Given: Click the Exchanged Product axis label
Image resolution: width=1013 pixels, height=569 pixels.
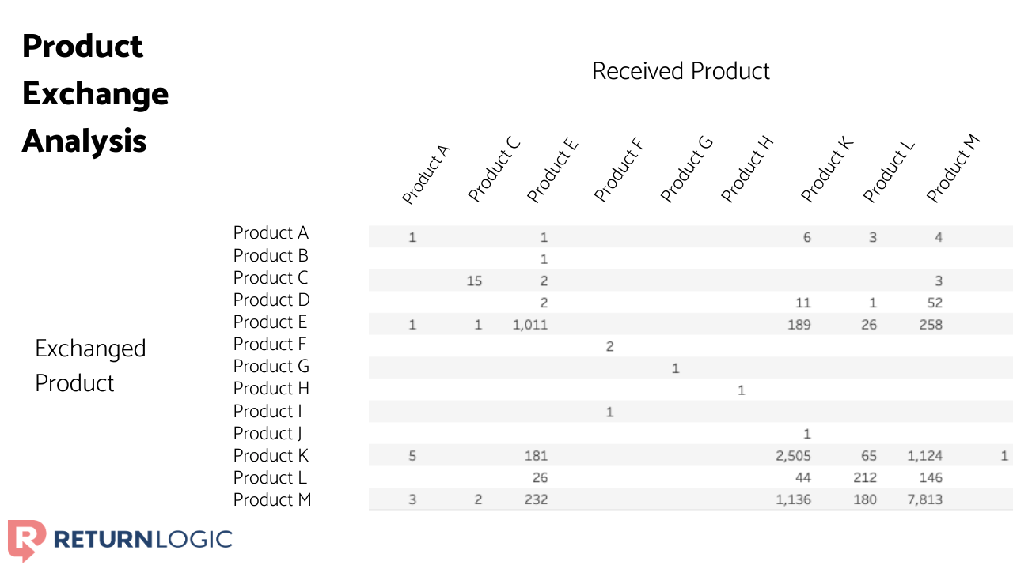Looking at the screenshot, I should (x=90, y=366).
